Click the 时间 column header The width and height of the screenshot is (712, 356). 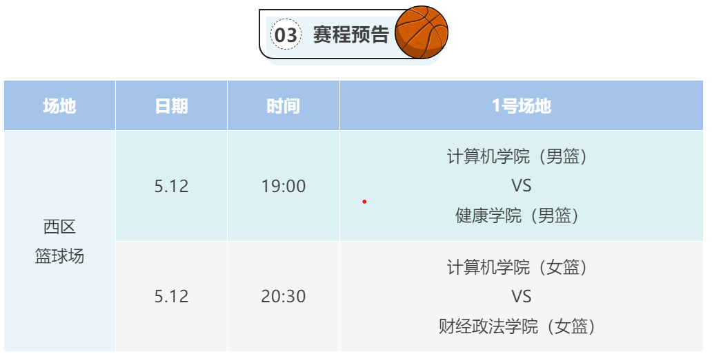coord(284,106)
